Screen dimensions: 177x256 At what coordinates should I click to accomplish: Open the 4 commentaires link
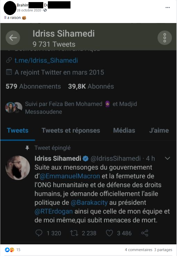(138, 250)
